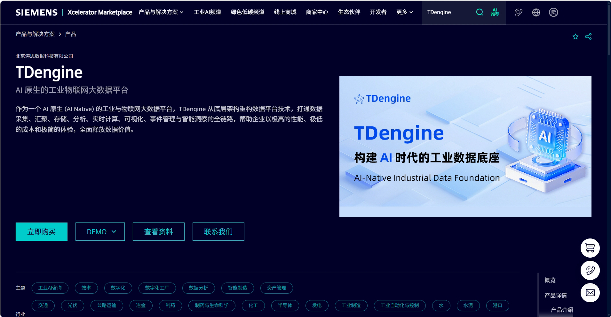Click the 卖 seller icon in header

[x=553, y=12]
